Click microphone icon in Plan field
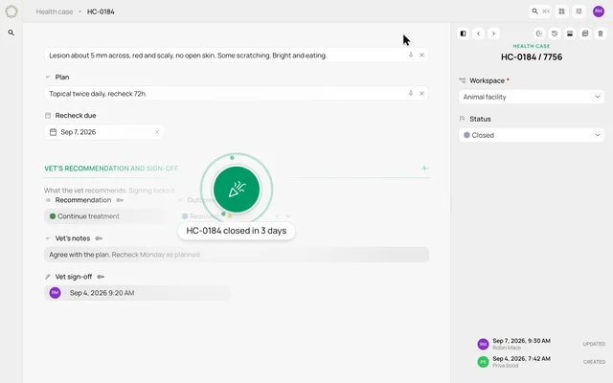 pyautogui.click(x=411, y=94)
